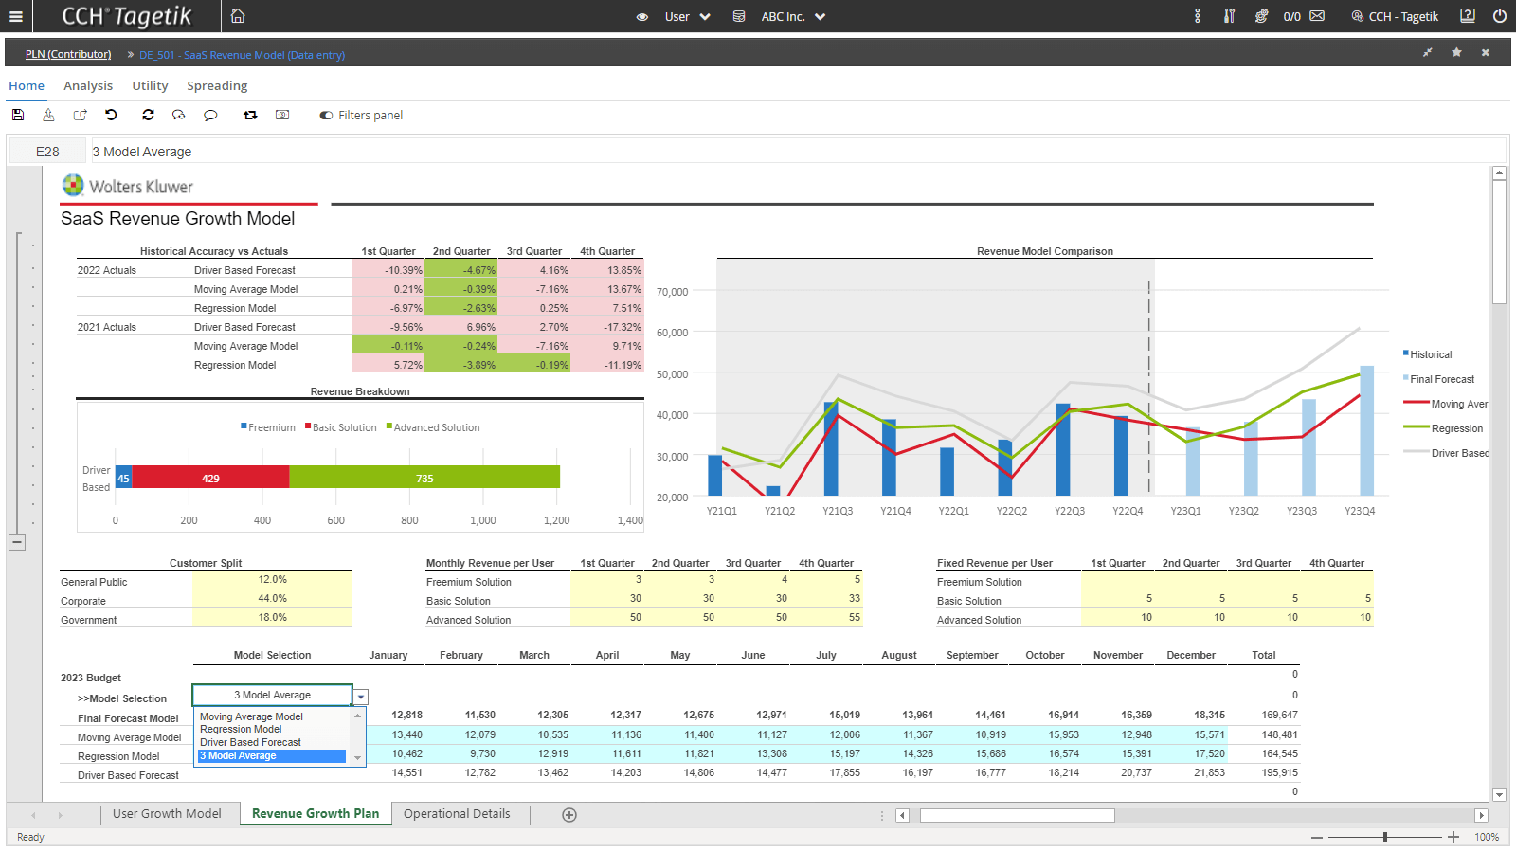The image size is (1516, 852).
Task: Click the refresh data icon
Action: coord(148,115)
